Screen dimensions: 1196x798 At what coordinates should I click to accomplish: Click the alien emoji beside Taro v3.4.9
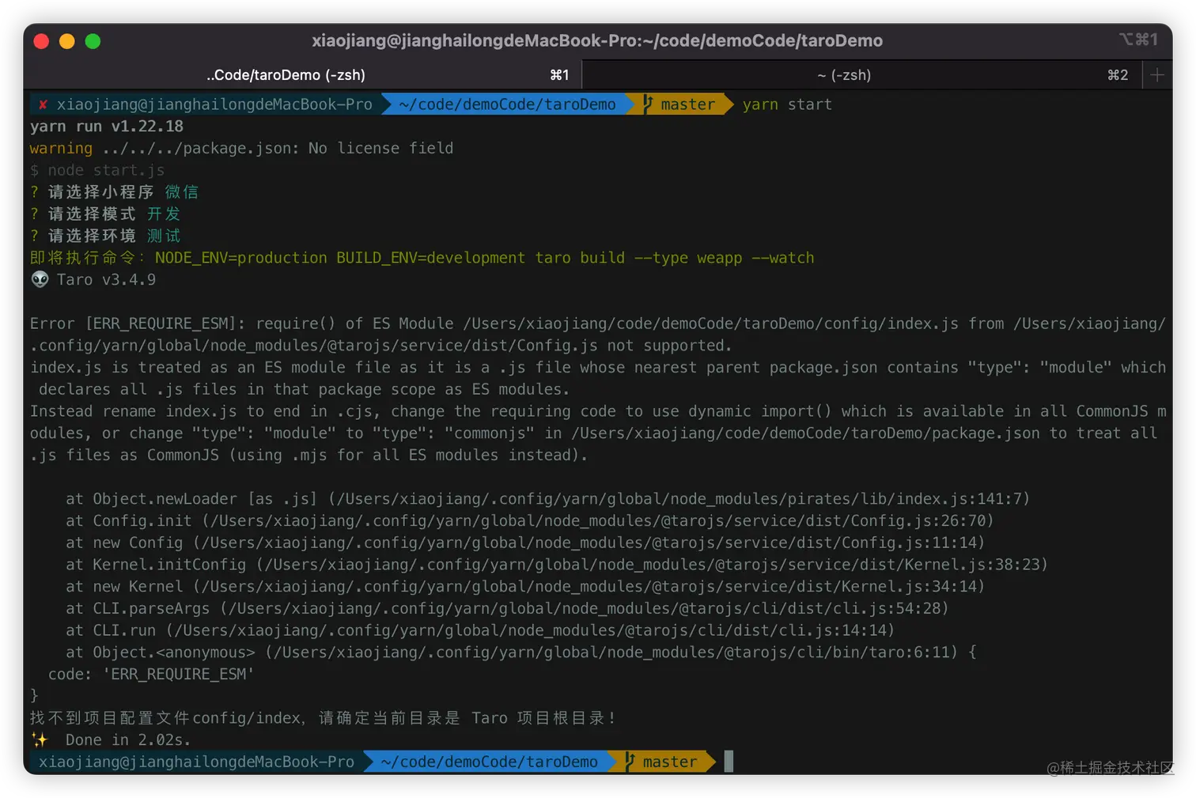coord(40,279)
